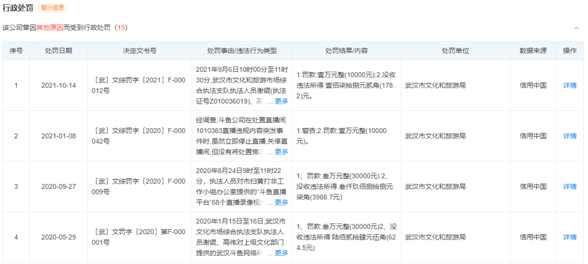Click the reason text starting 2020年1月15日至16日
Viewport: 588px width, 264px height.
tap(242, 237)
